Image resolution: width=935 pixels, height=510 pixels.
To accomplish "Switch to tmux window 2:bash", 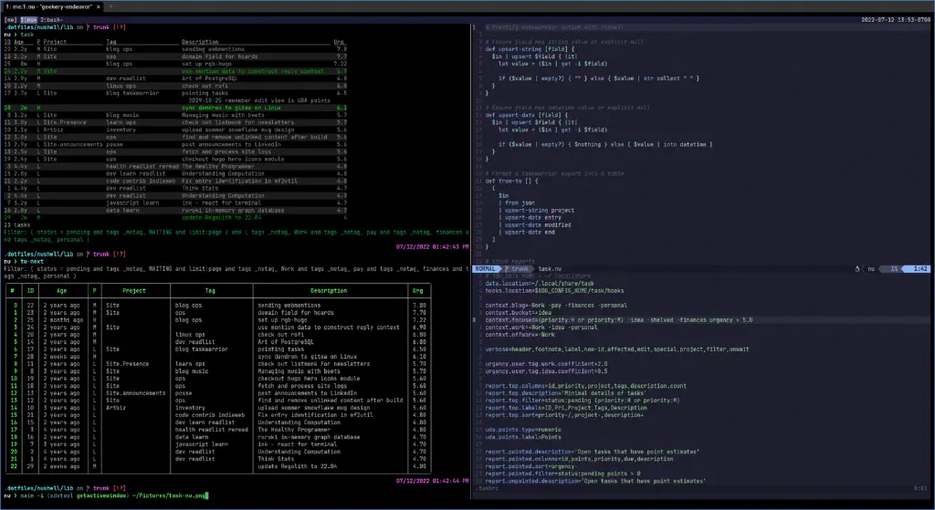I will coord(51,20).
